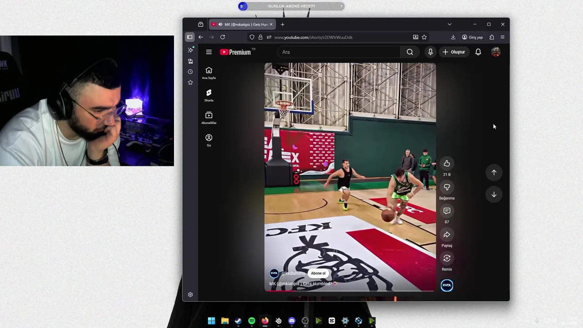Open history clock in Firefox sidebar
Screen dimensions: 583x328
coord(190,72)
